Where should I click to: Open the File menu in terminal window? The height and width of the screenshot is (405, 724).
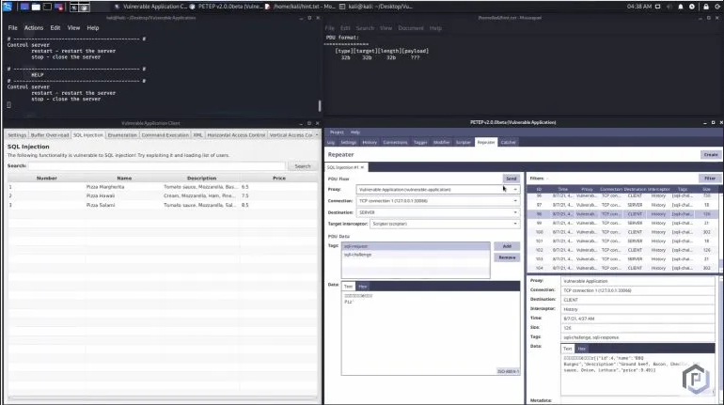click(x=12, y=27)
